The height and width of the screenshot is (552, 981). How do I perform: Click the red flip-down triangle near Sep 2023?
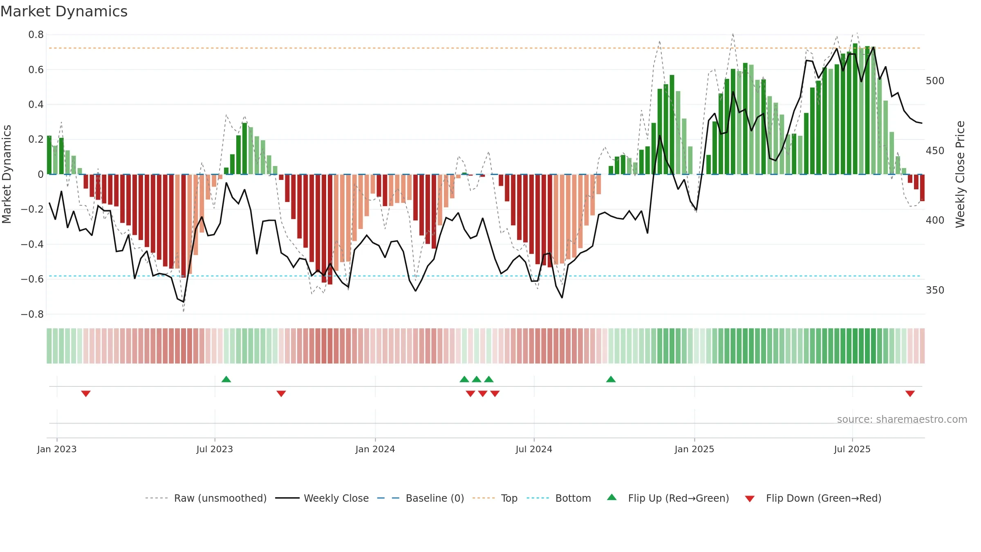(x=281, y=393)
